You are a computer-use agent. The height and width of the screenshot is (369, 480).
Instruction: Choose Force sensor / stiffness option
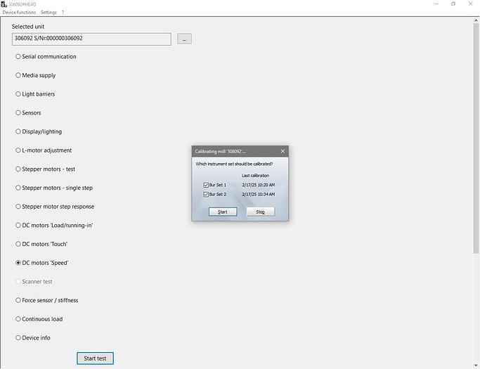pos(19,300)
